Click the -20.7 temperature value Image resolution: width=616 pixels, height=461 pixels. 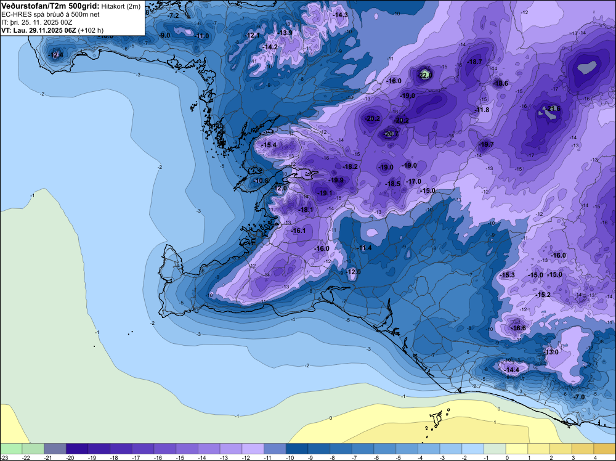click(x=391, y=134)
